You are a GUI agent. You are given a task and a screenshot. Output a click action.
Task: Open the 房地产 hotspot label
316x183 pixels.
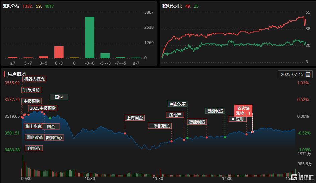175,115
